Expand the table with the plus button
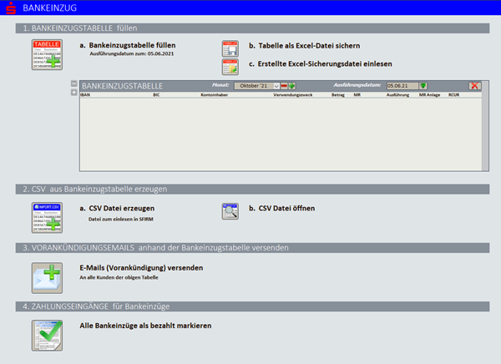This screenshot has height=364, width=501. (73, 91)
